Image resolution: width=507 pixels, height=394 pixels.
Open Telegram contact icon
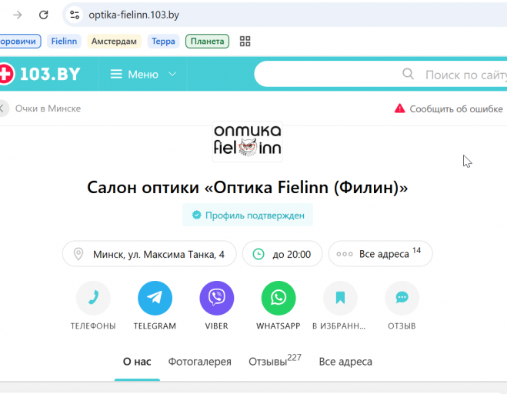[155, 298]
